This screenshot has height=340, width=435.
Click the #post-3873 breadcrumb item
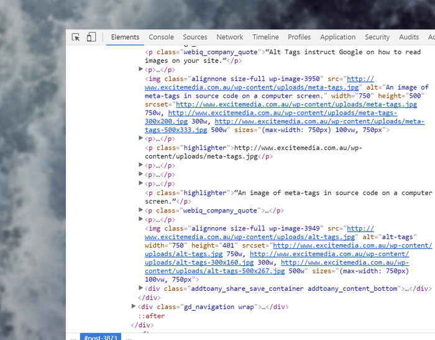tap(101, 337)
